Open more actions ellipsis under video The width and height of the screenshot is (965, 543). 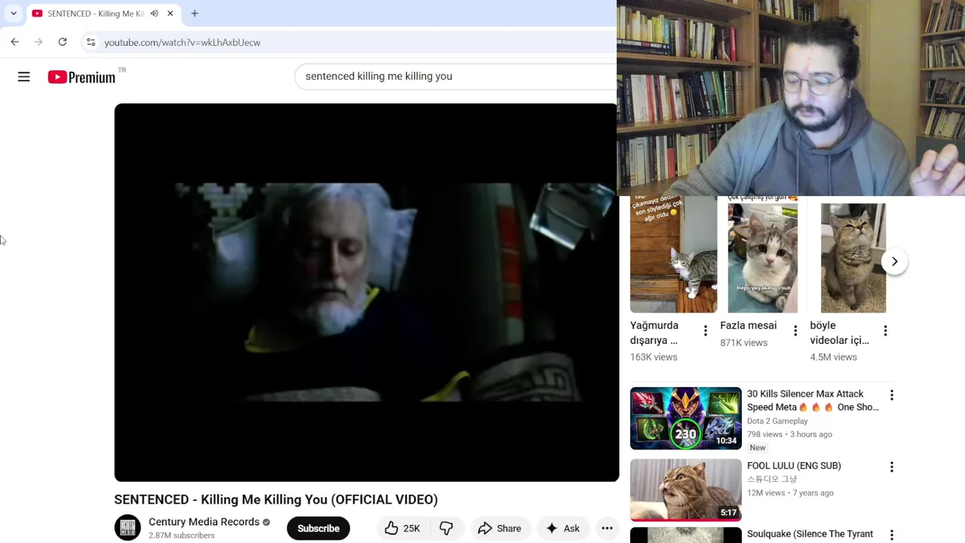click(x=607, y=529)
